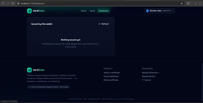Click the CertiChain header logo icon
Viewport: 203px width, 103px height.
click(x=29, y=11)
